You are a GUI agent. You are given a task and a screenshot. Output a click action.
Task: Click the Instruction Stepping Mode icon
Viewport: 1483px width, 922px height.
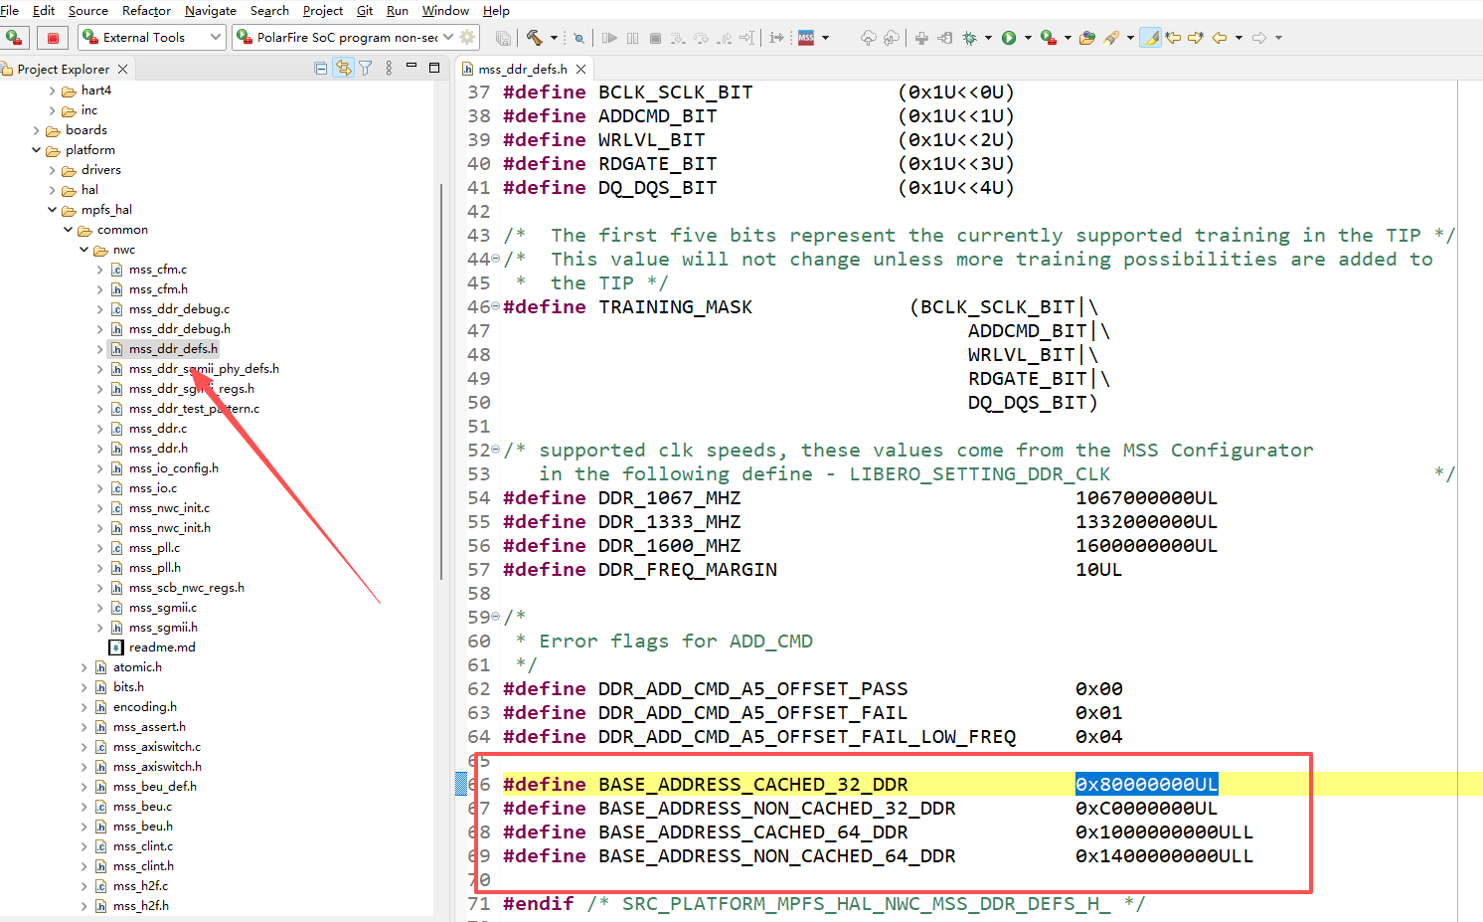(777, 38)
